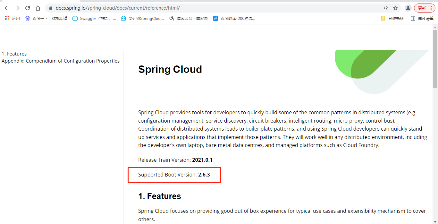Screen dimensions: 438x224
Task: Open the 百度翻译 bookmark
Action: (x=234, y=19)
